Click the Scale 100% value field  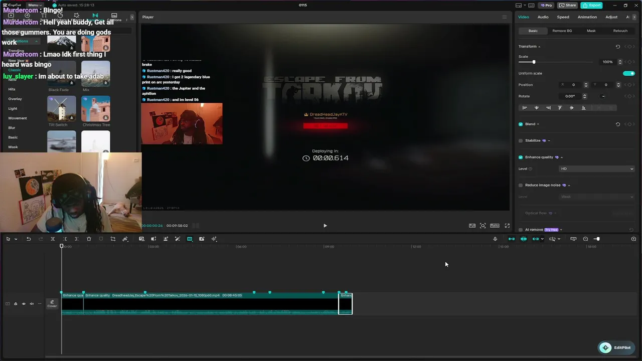(x=608, y=62)
